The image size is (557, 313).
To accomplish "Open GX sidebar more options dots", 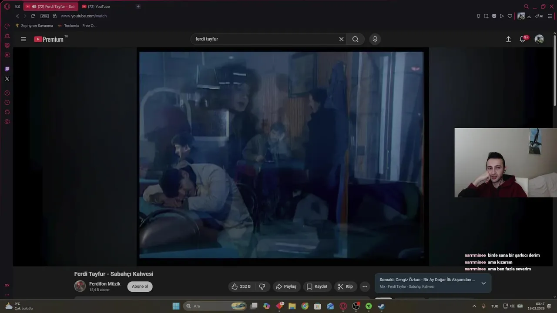I will coord(7,295).
